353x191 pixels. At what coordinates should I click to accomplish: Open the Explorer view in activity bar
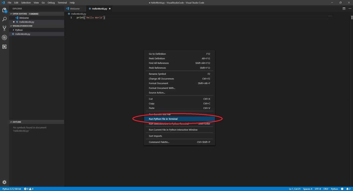pos(4,10)
